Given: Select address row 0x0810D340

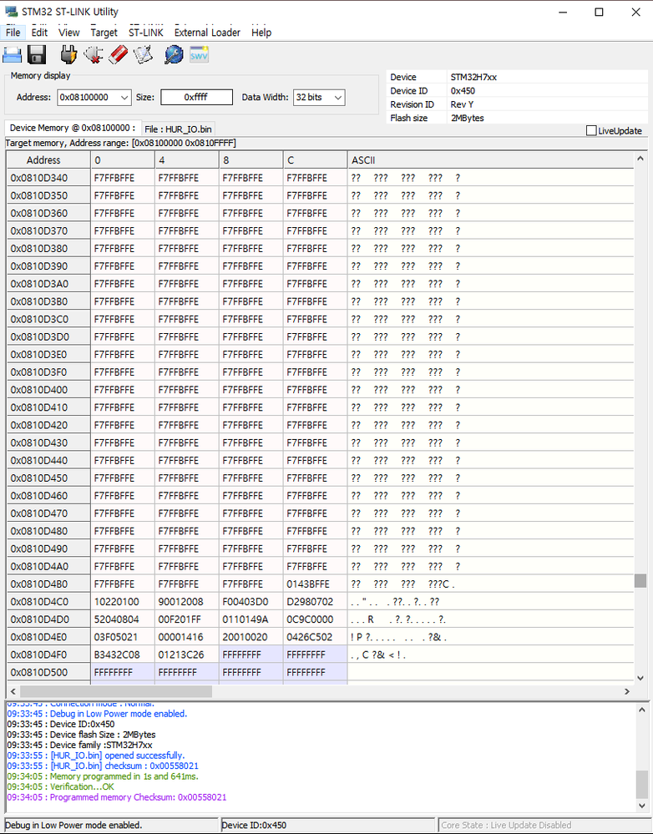Looking at the screenshot, I should pos(48,178).
